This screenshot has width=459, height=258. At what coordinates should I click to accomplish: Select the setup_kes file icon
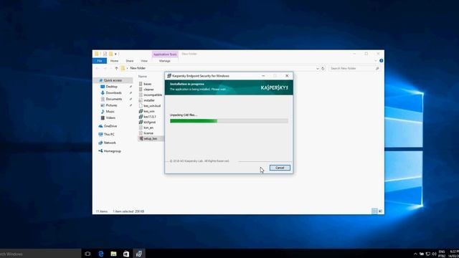(141, 138)
